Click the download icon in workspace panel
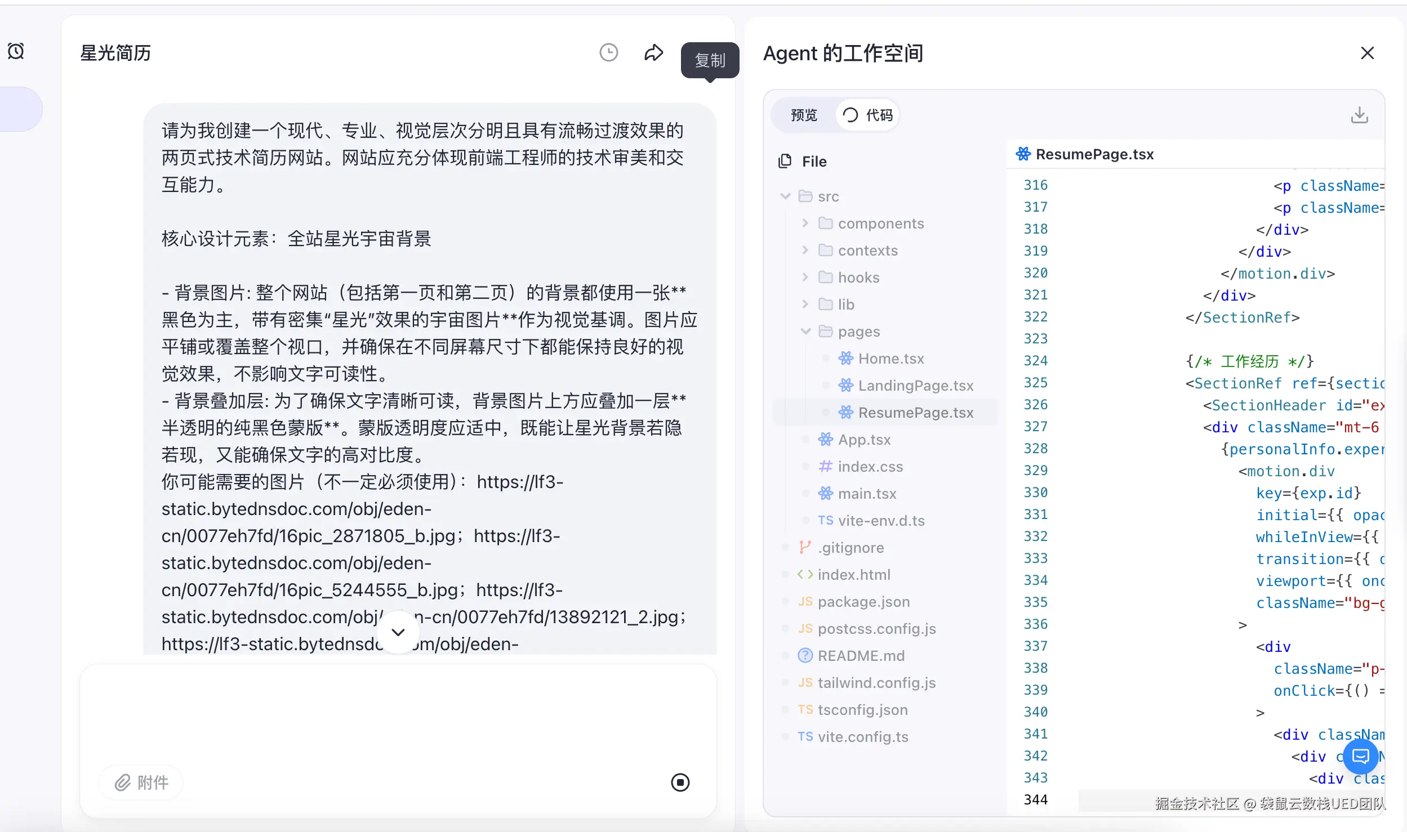This screenshot has height=832, width=1407. pos(1359,115)
